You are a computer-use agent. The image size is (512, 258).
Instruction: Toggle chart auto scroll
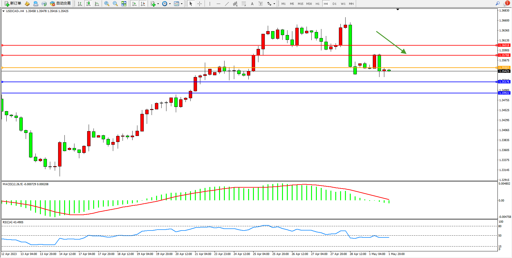tap(134, 4)
